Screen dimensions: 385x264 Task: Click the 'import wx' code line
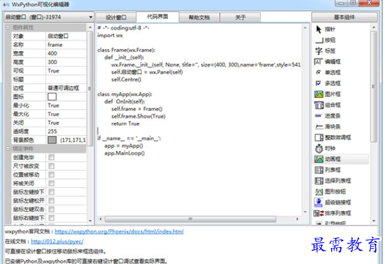pyautogui.click(x=110, y=35)
